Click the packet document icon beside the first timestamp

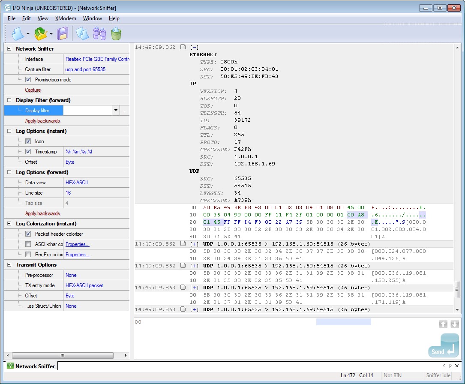[x=183, y=47]
